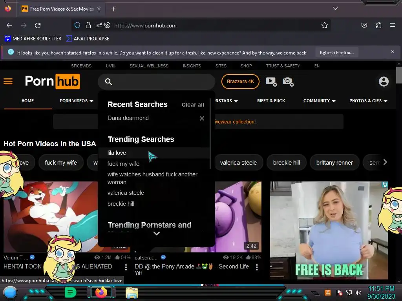The height and width of the screenshot is (301, 402).
Task: Click the site logo to go home
Action: [x=53, y=82]
